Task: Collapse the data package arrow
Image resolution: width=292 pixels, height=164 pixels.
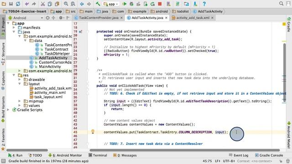Action: pos(25,41)
